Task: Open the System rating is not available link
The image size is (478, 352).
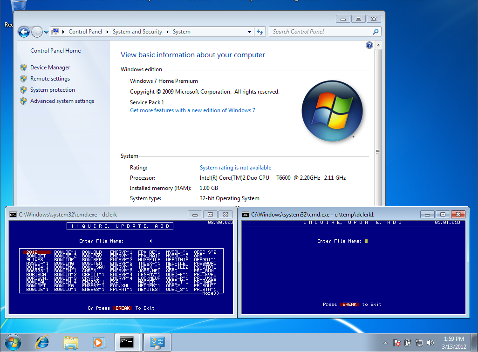Action: (235, 168)
